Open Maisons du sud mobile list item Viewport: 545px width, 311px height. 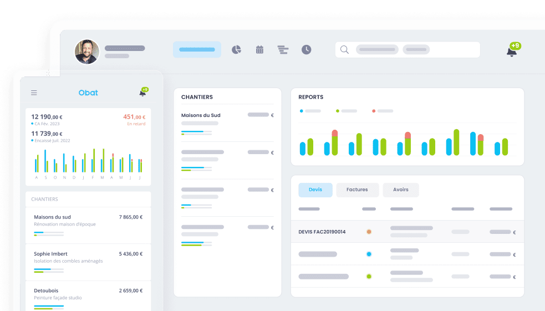pyautogui.click(x=88, y=225)
